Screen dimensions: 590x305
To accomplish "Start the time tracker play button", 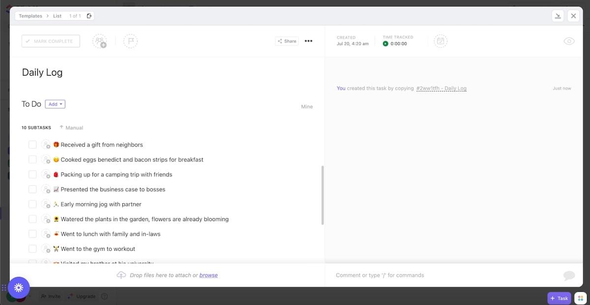I will click(x=385, y=44).
